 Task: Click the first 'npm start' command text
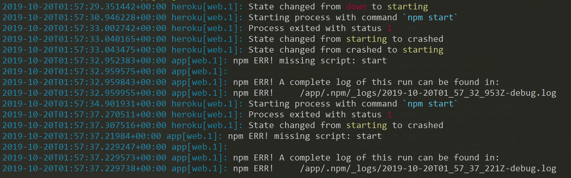[431, 18]
